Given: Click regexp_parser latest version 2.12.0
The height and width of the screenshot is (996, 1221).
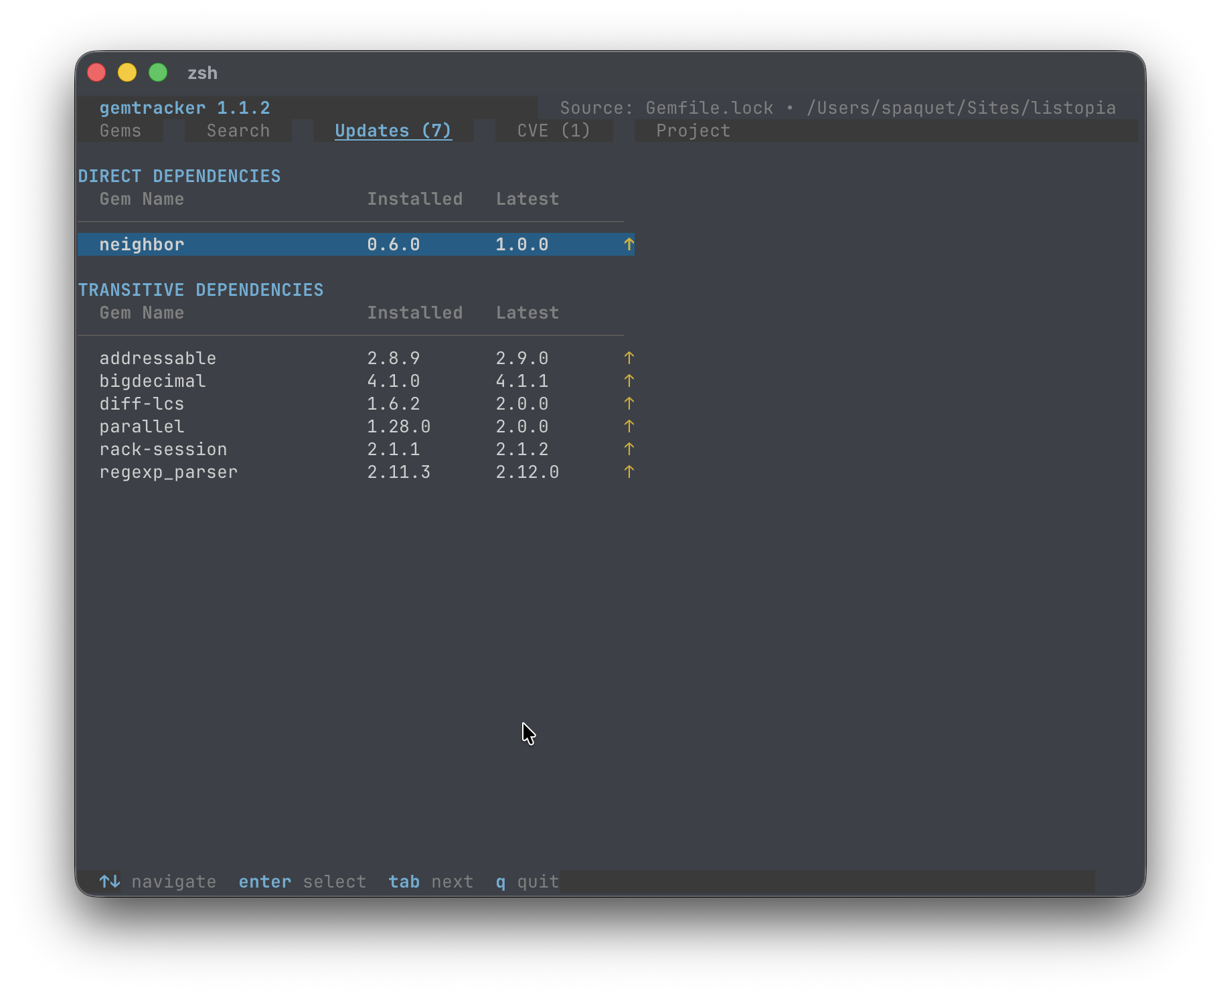Looking at the screenshot, I should point(527,472).
